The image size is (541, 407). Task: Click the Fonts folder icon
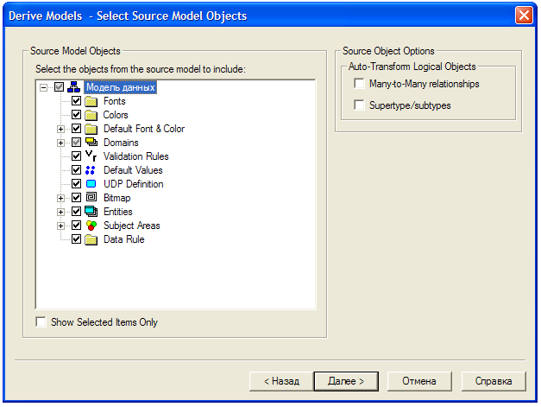[x=91, y=101]
